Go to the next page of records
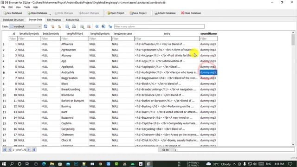Image resolution: width=297 pixels, height=167 pixels. (x=29, y=150)
